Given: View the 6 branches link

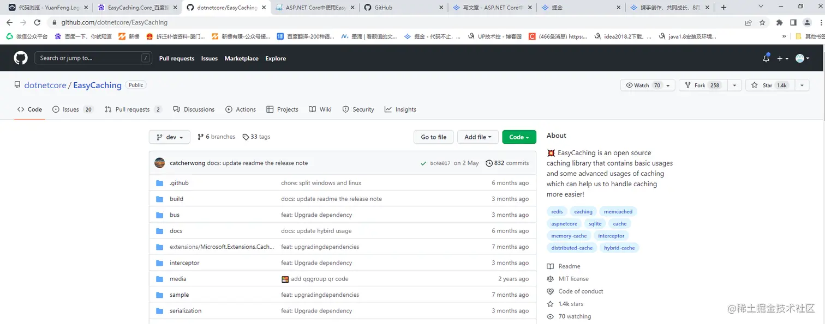Looking at the screenshot, I should (216, 137).
